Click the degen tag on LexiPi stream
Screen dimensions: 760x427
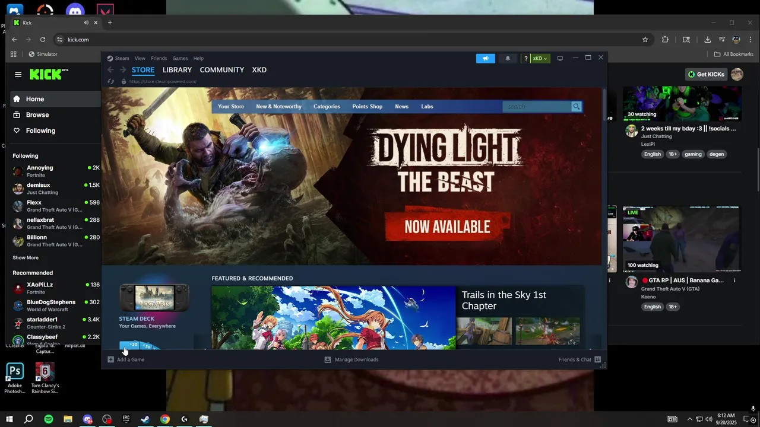[x=716, y=154]
